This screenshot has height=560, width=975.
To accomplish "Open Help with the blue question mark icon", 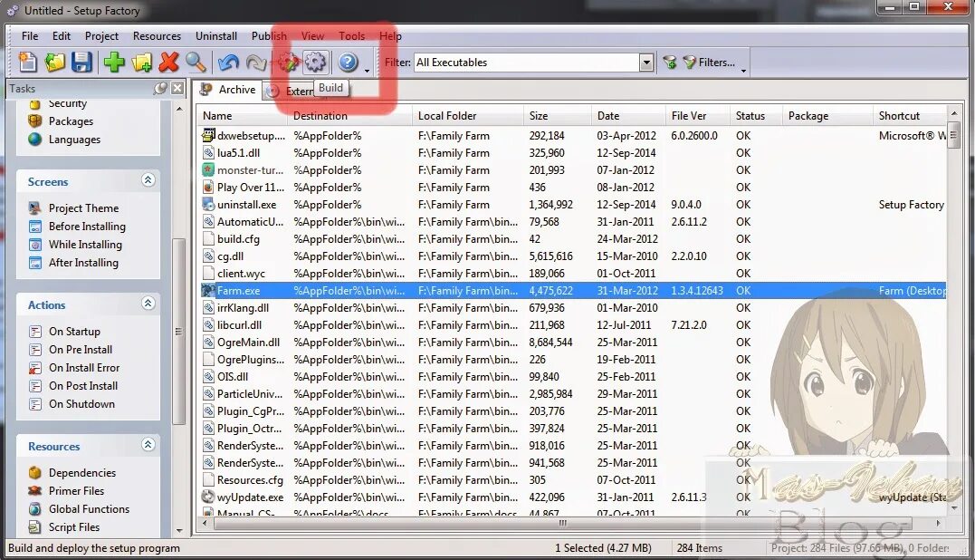I will point(348,63).
